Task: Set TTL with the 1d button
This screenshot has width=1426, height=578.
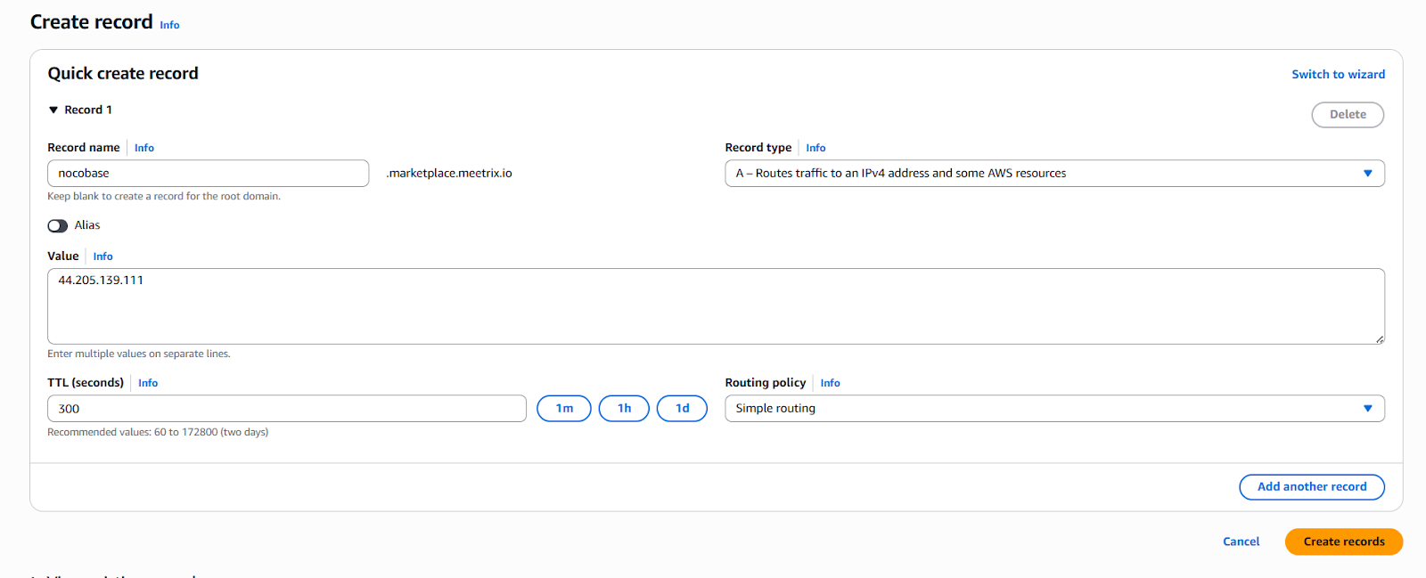Action: pyautogui.click(x=682, y=409)
